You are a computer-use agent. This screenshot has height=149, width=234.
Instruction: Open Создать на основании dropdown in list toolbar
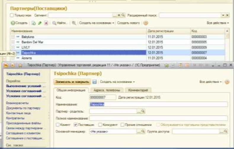point(97,23)
